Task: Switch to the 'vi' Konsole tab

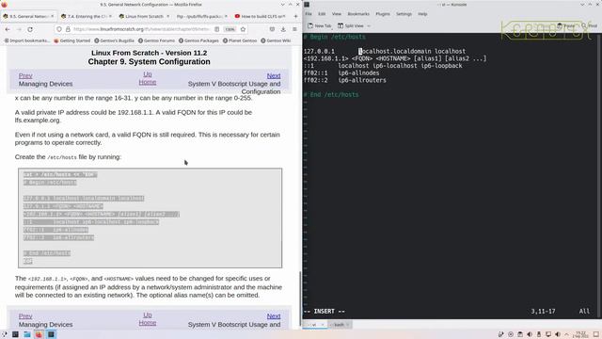Action: pos(314,325)
